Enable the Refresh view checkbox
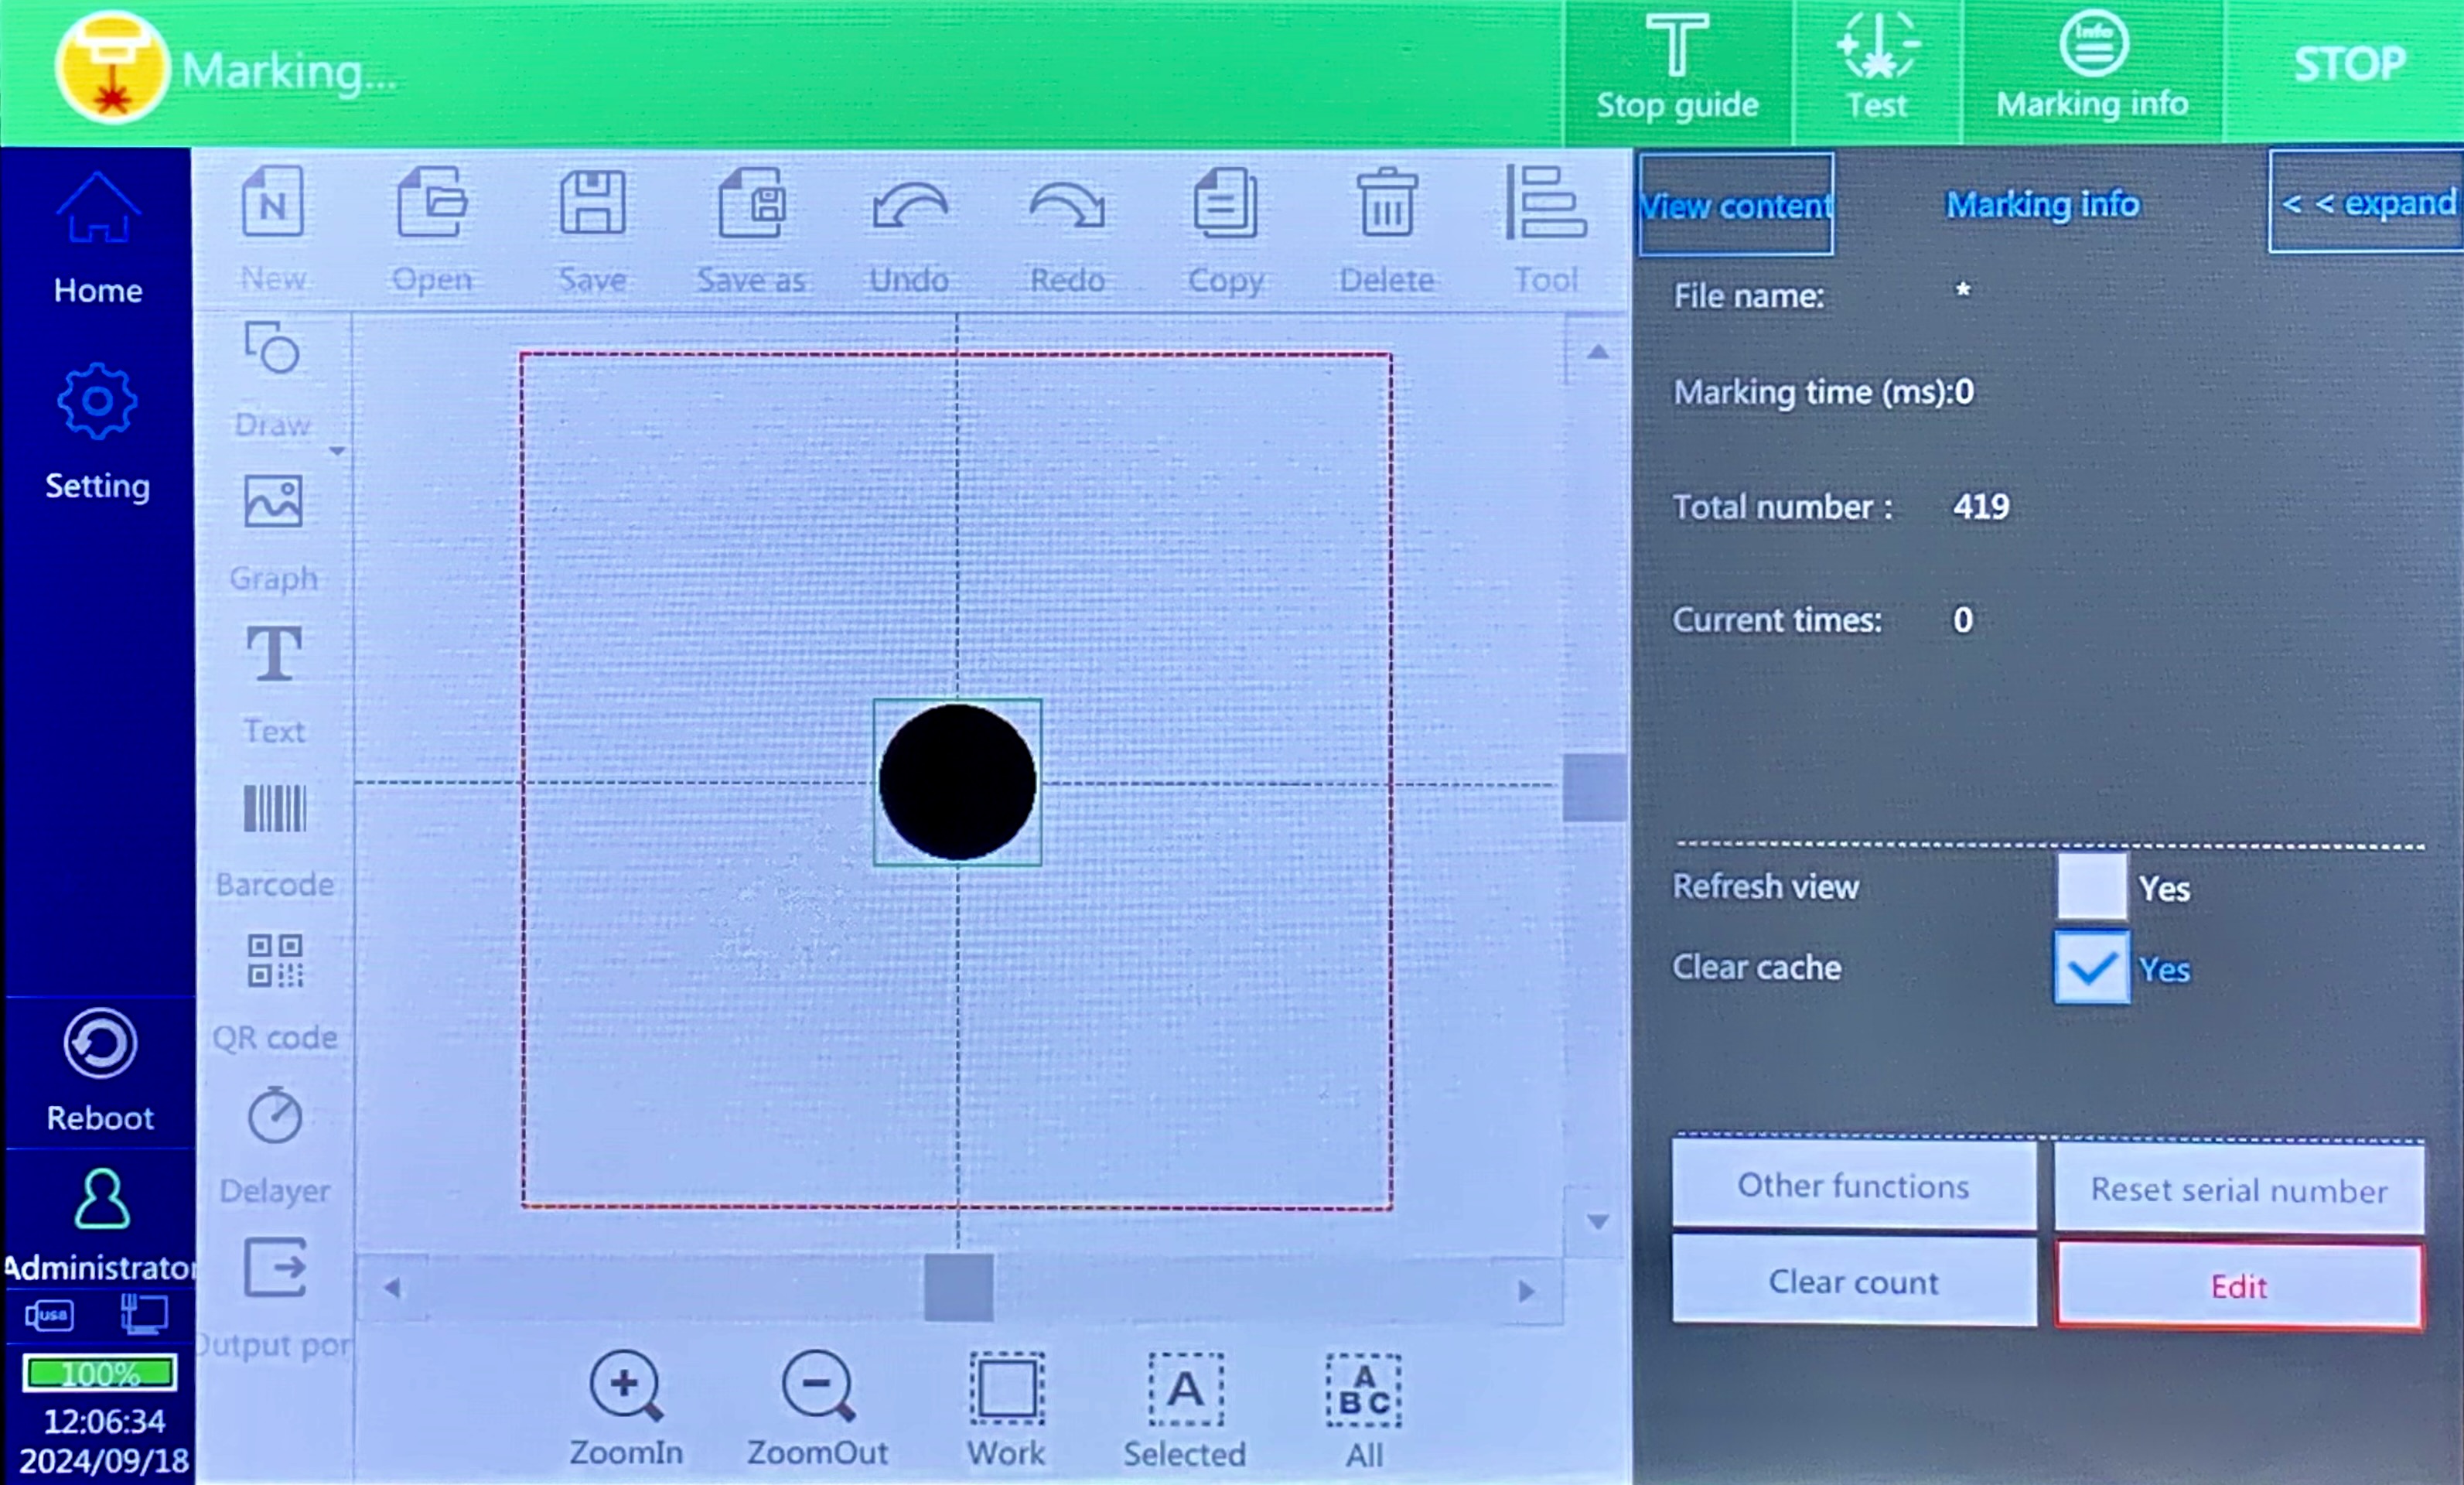2464x1485 pixels. 2091,886
